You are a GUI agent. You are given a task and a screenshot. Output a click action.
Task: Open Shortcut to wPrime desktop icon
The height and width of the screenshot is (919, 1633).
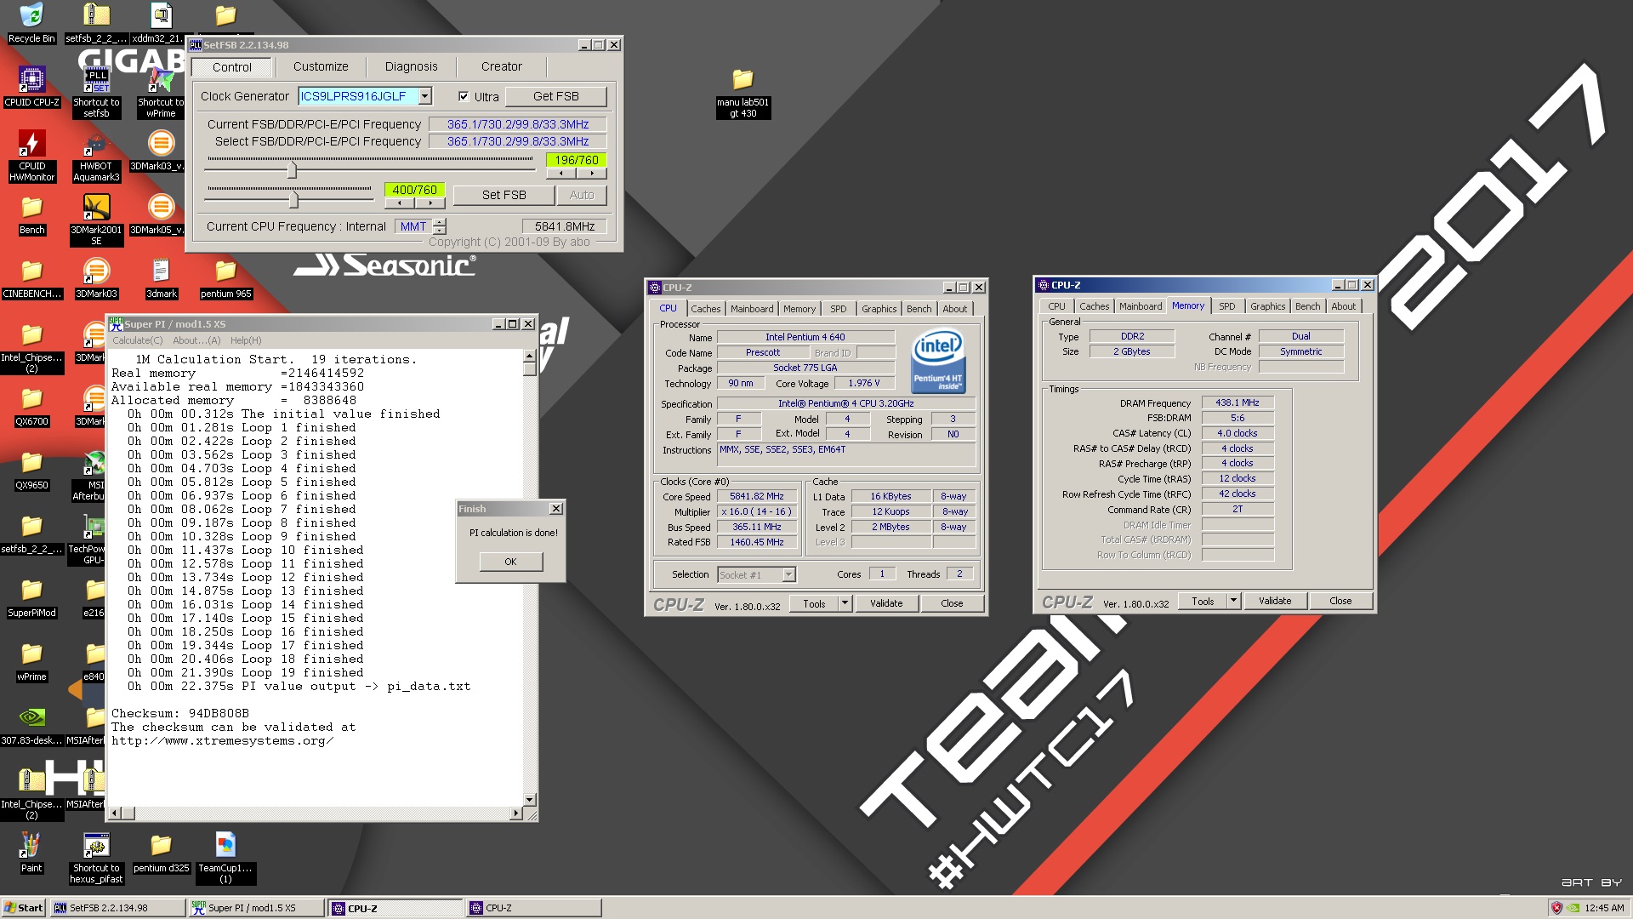point(161,92)
